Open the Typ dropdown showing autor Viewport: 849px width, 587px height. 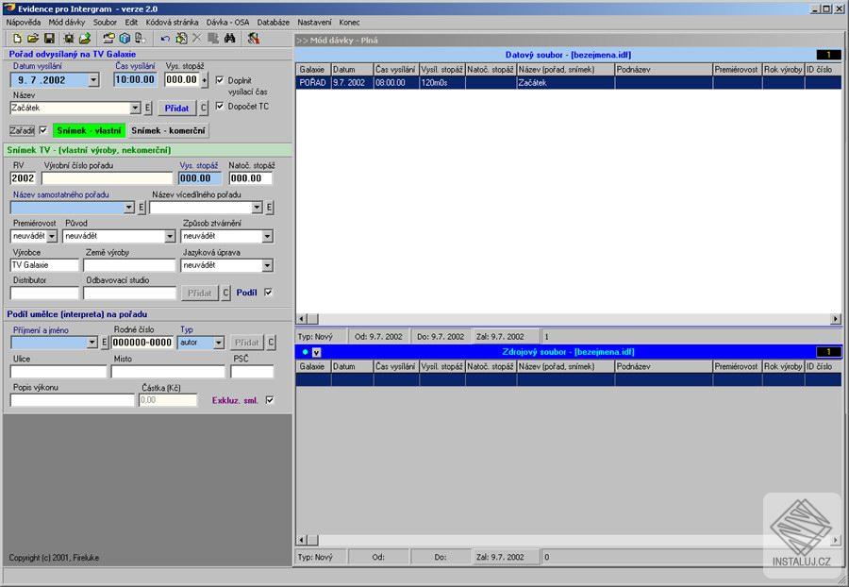pos(219,343)
